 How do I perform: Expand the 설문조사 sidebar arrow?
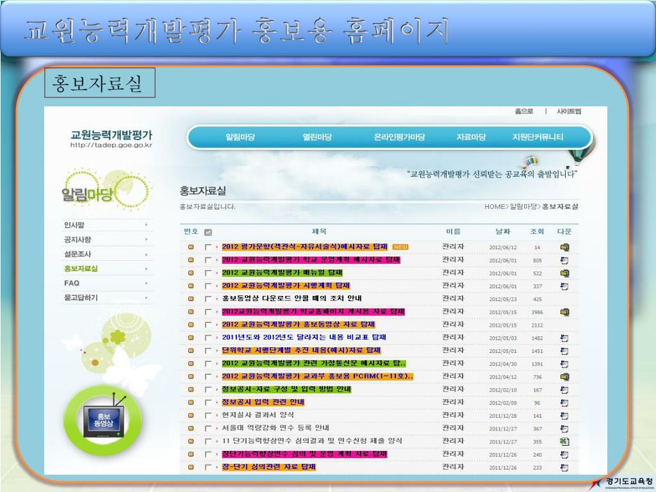click(x=146, y=254)
